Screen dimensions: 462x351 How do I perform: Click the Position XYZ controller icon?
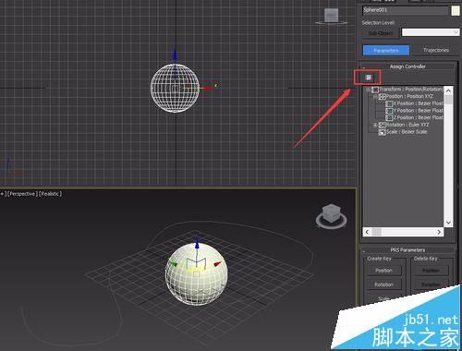[383, 97]
